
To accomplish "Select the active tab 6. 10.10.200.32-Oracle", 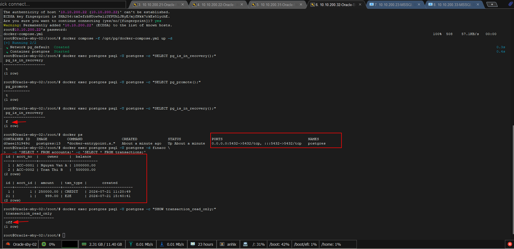I will (336, 5).
